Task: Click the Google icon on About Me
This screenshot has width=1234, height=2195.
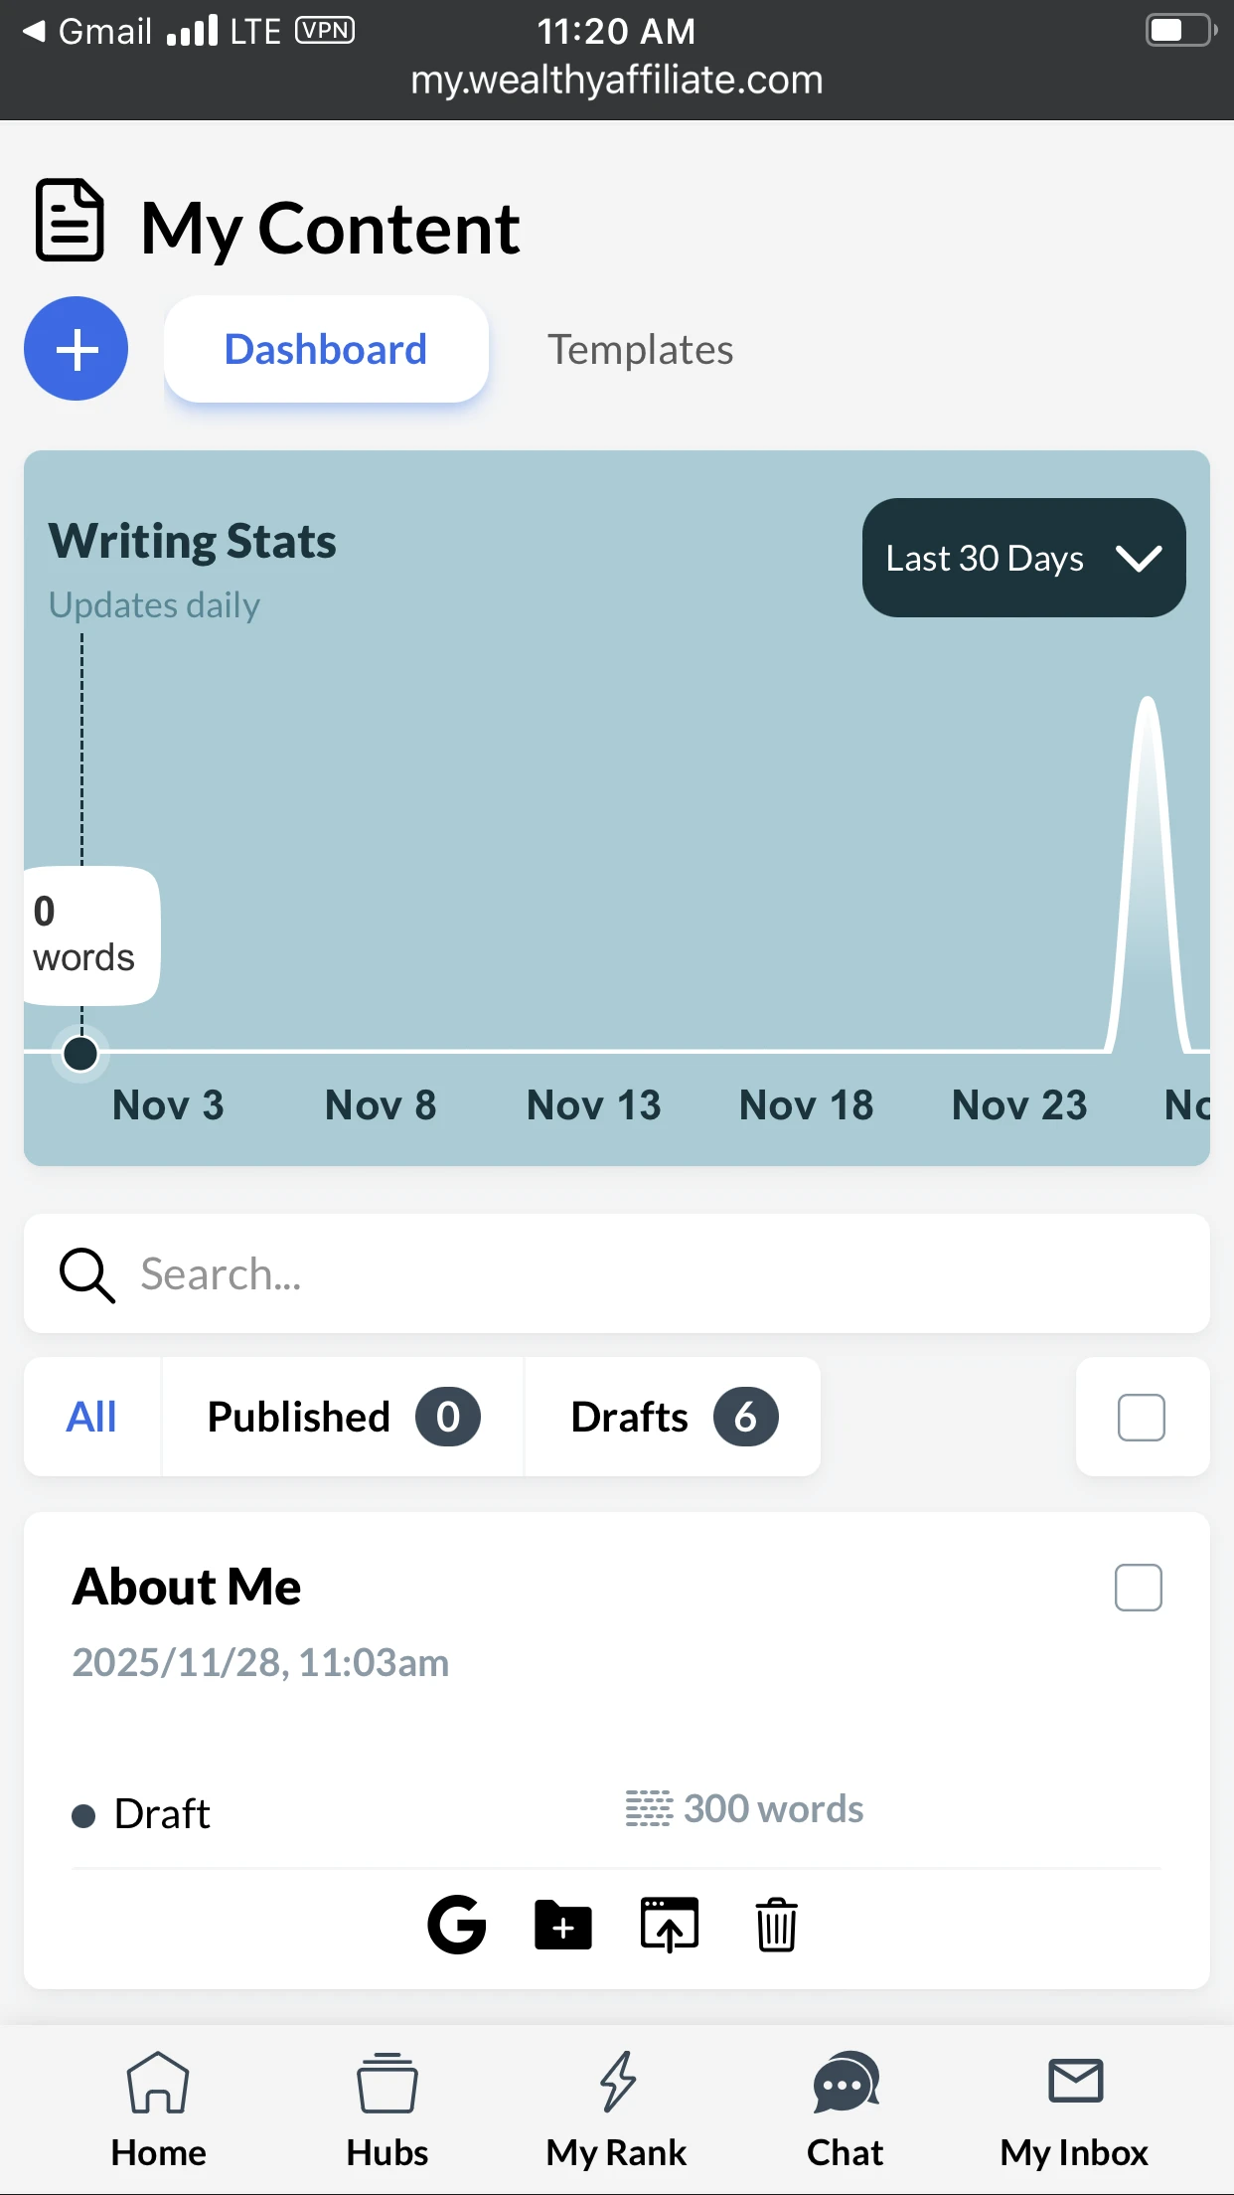Action: (457, 1925)
